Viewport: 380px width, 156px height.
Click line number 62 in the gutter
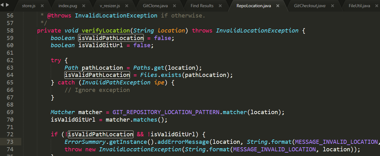point(10,60)
